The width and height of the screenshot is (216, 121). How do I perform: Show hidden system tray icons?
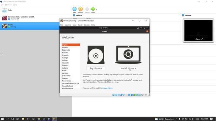click(176, 119)
